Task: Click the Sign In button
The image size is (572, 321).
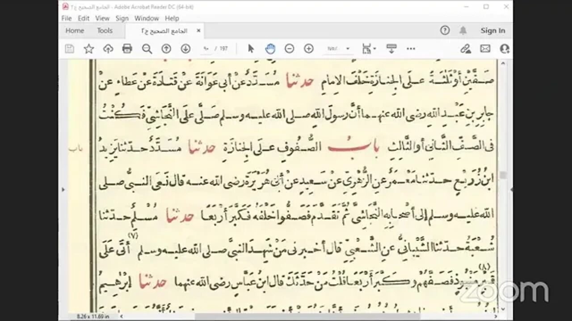Action: point(493,30)
